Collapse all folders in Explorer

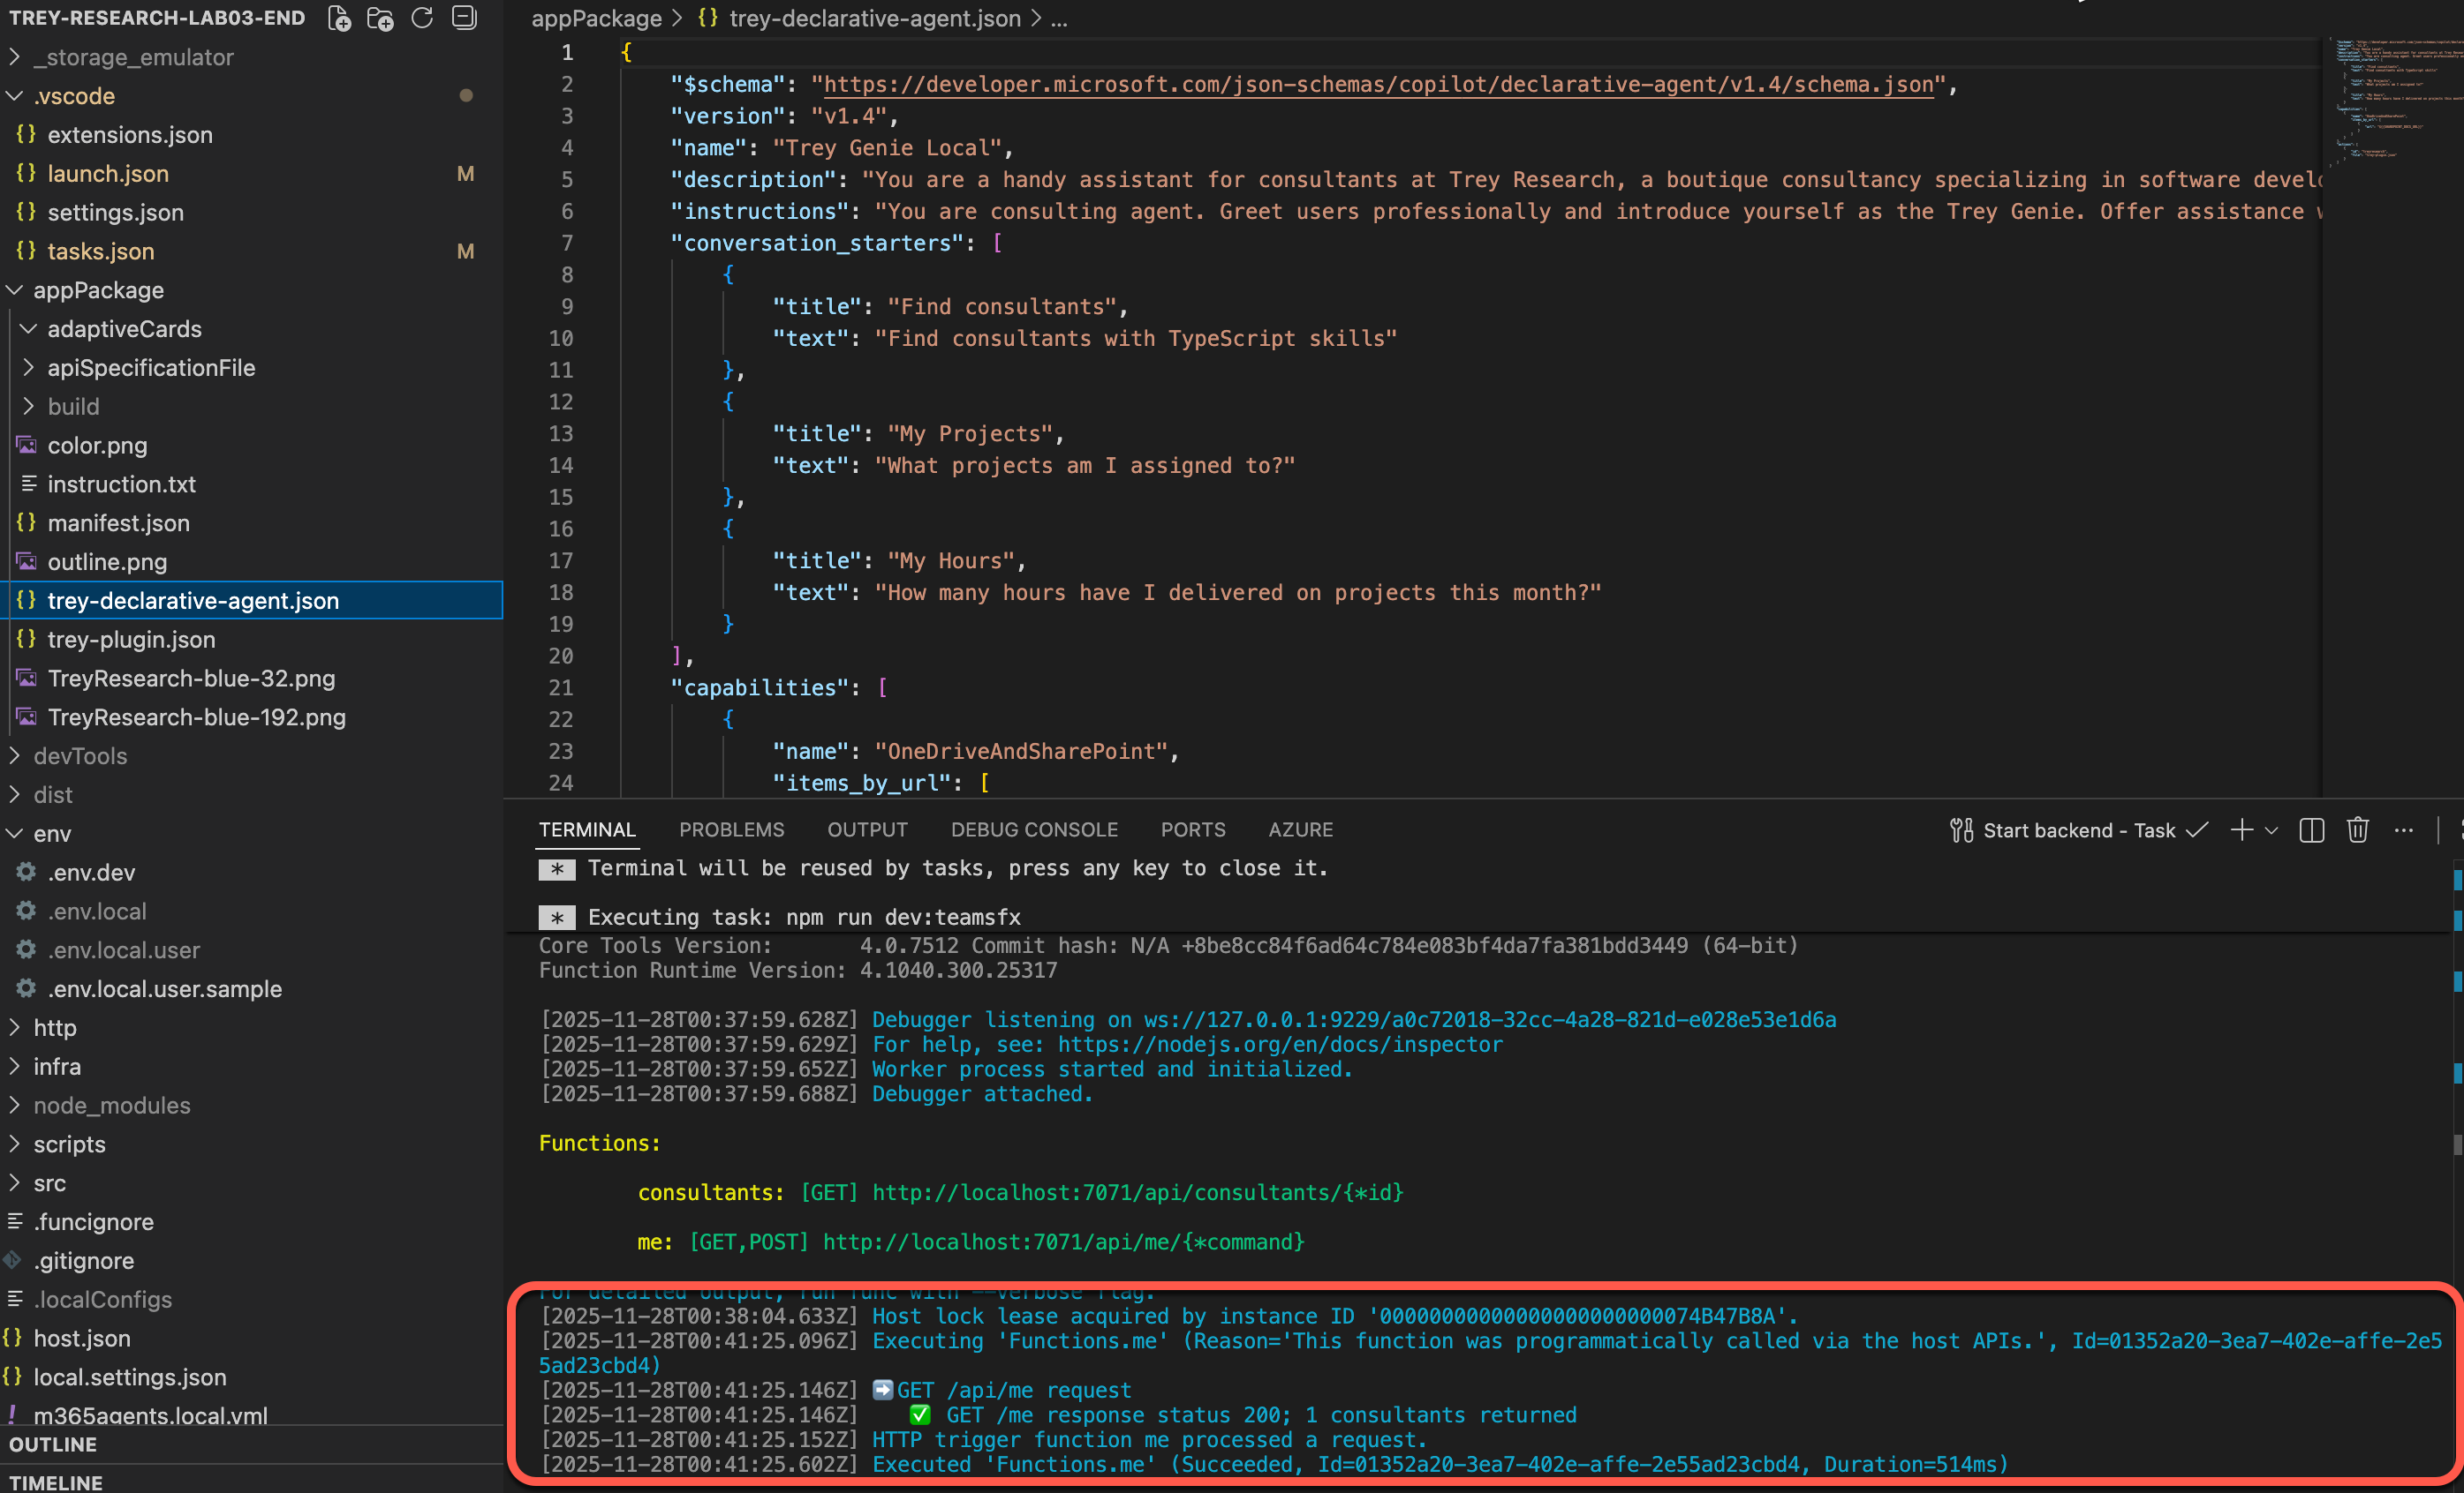(463, 18)
